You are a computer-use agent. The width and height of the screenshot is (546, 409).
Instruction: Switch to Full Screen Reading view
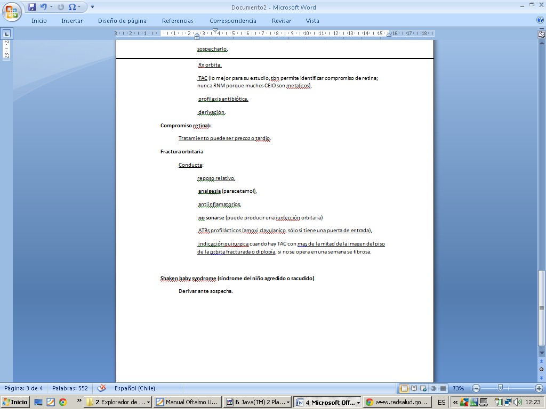[x=414, y=388]
